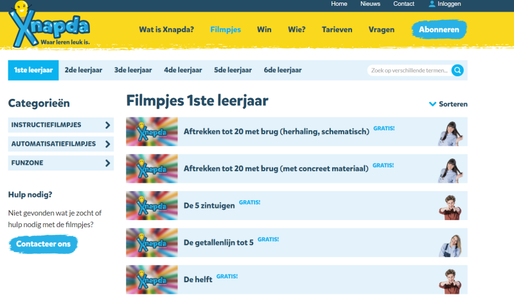Open title De getallenlijn tot 5
This screenshot has width=514, height=297.
(218, 242)
